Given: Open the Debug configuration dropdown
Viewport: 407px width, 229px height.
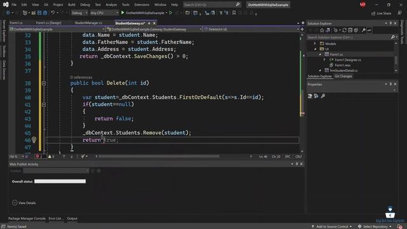Looking at the screenshot, I should click(79, 13).
